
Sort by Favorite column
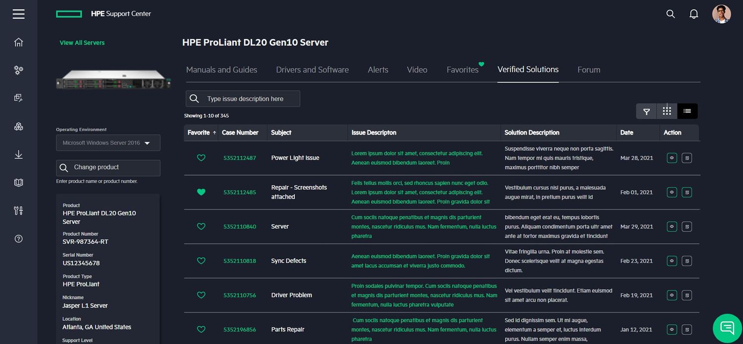pyautogui.click(x=202, y=133)
